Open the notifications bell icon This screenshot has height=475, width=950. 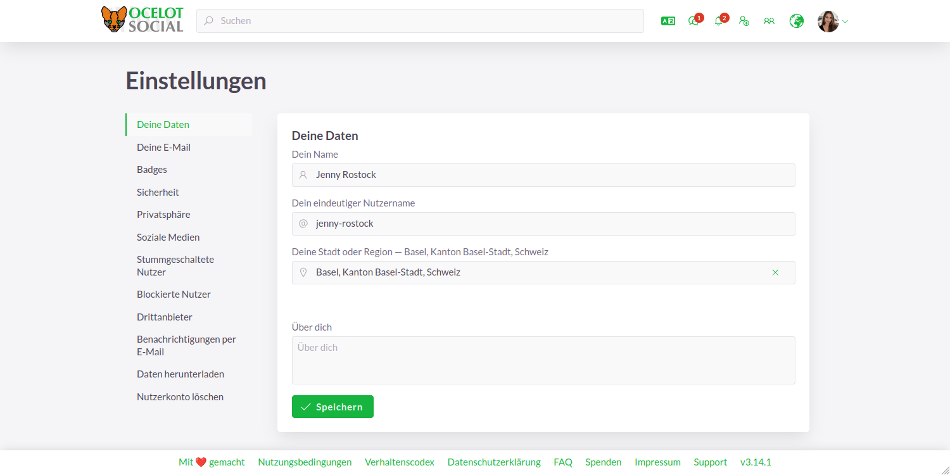(x=718, y=21)
